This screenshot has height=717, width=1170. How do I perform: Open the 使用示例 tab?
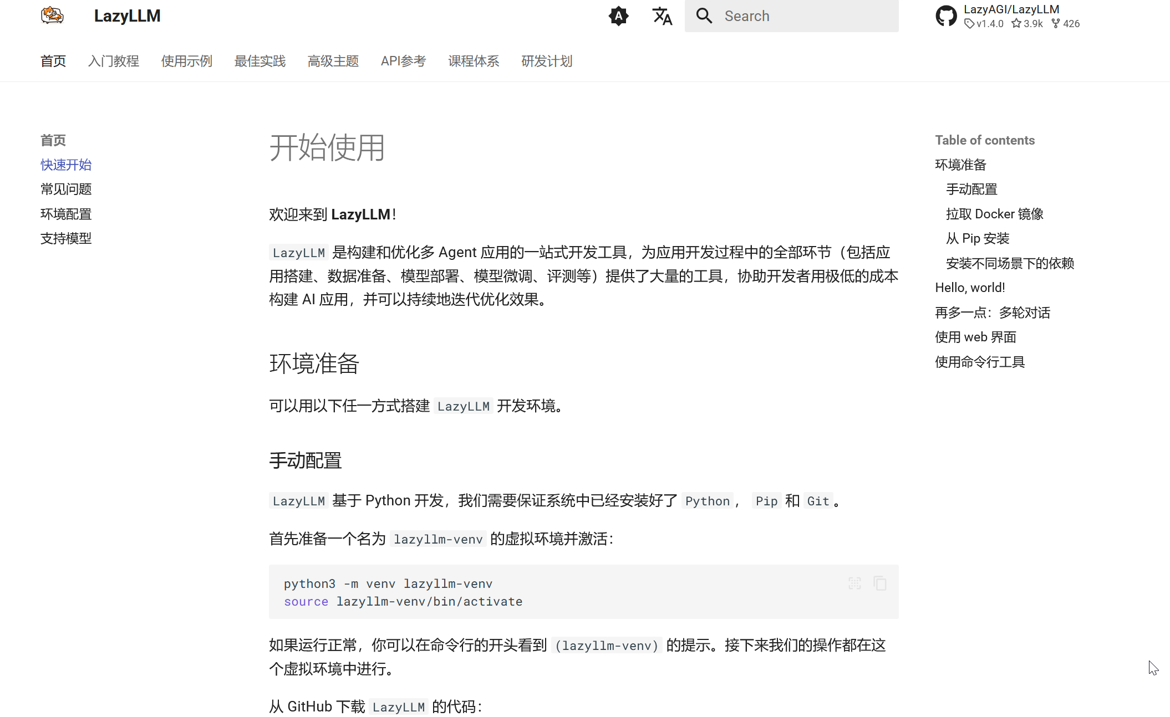[187, 61]
